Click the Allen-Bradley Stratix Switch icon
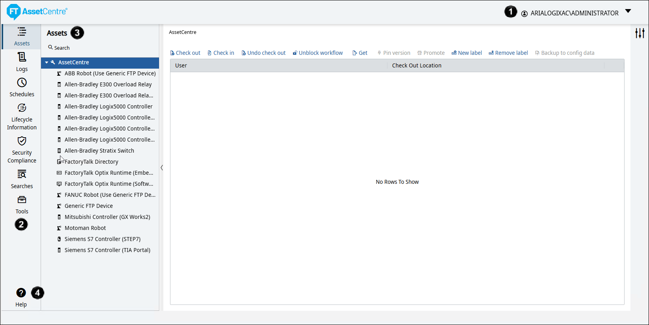 click(x=59, y=151)
